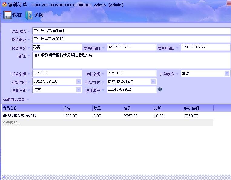Viewport: 231px width, 180px height.
Task: Focus the 联系电话2 field 02085336766
Action: coord(206,47)
